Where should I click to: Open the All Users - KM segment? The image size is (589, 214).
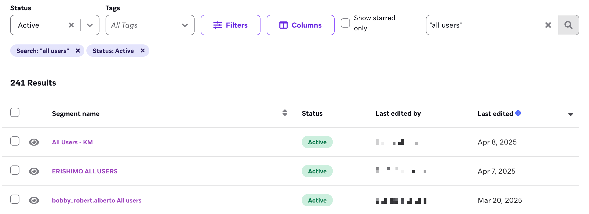click(72, 142)
